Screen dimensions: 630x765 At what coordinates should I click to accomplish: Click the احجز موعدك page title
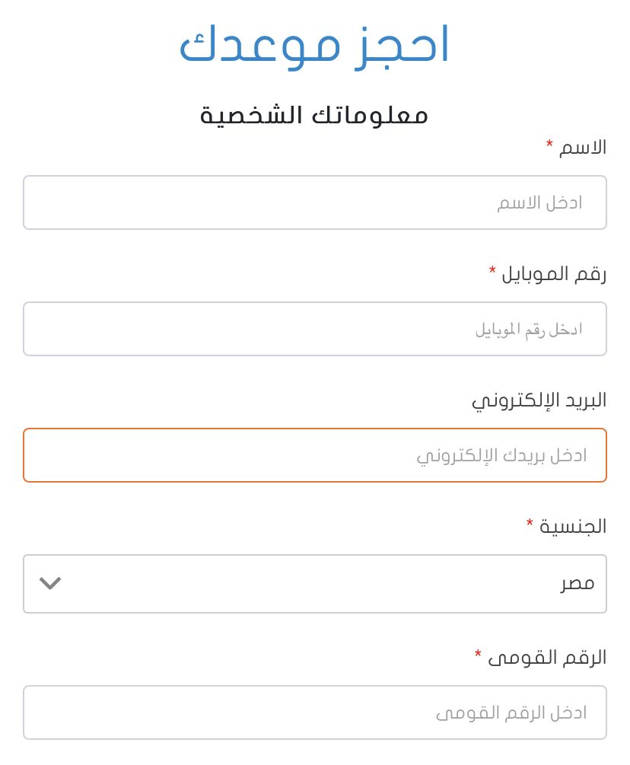pyautogui.click(x=315, y=44)
